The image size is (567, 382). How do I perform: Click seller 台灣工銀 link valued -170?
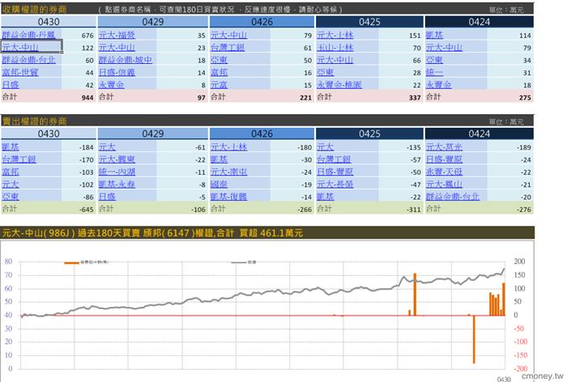pos(19,159)
